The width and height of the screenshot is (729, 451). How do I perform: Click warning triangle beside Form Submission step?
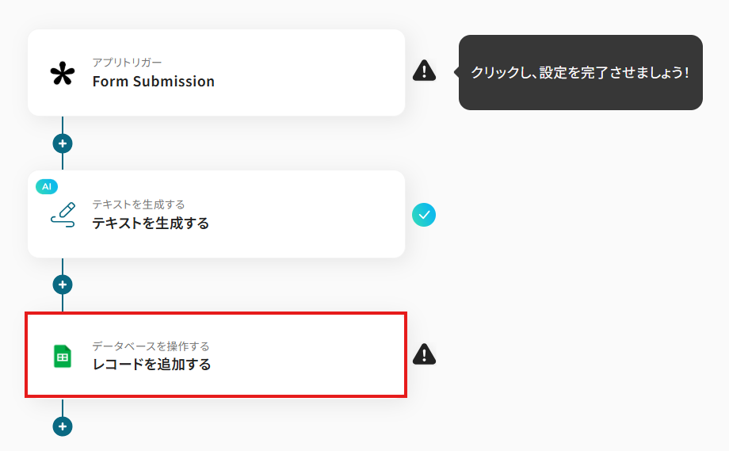pos(424,71)
